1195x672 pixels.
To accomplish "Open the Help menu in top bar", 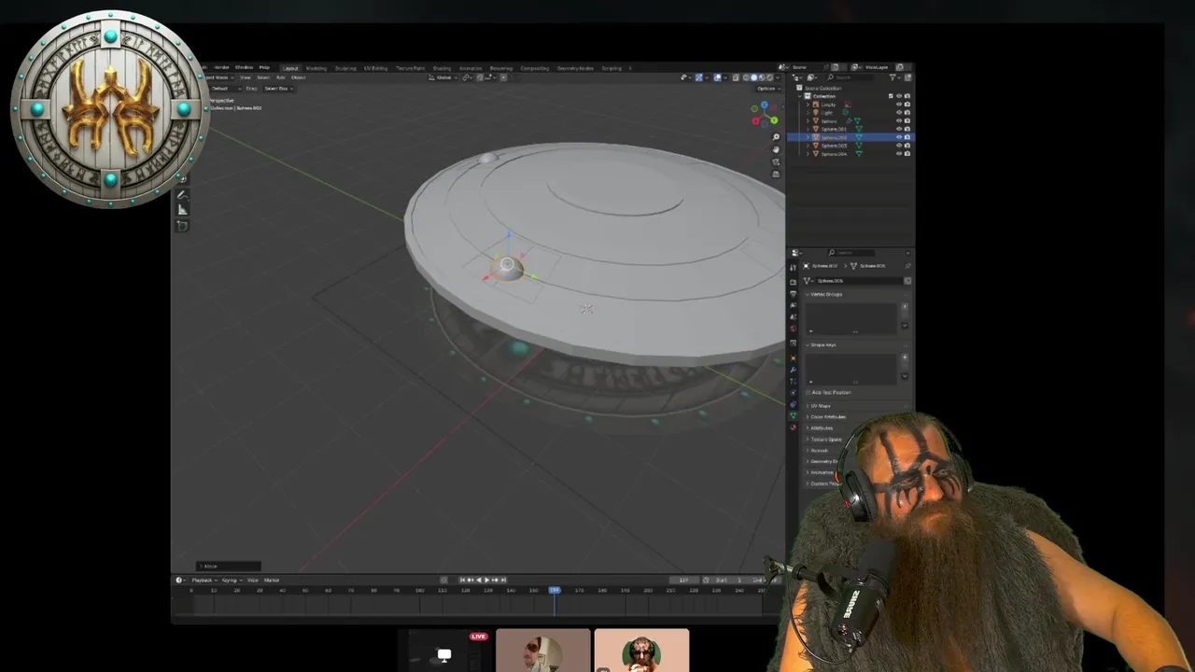I will coord(264,67).
